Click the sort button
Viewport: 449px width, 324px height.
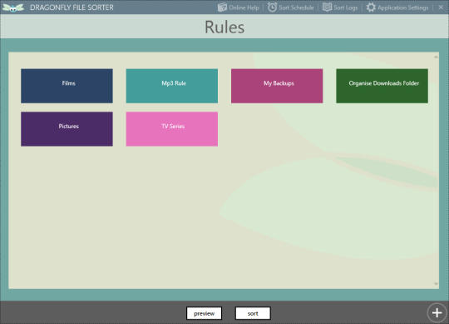coord(253,313)
